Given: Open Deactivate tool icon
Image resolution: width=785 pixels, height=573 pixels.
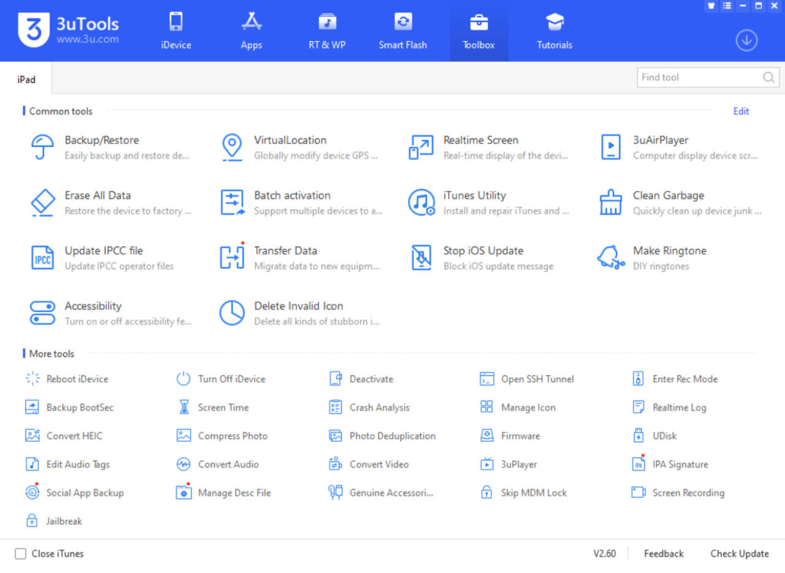Looking at the screenshot, I should pos(335,379).
